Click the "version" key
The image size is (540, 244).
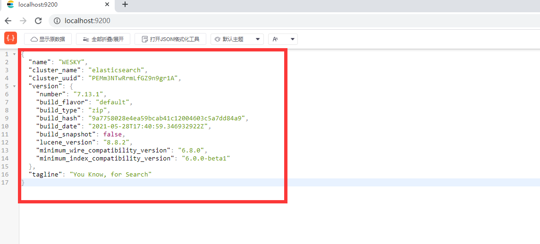[45, 86]
